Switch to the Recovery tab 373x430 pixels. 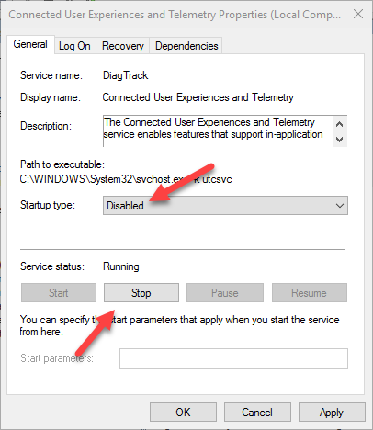123,46
